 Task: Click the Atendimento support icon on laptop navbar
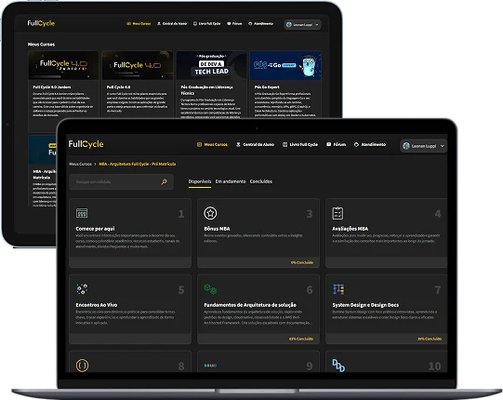point(356,145)
